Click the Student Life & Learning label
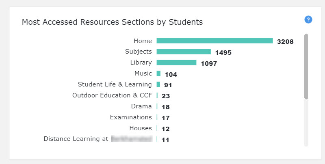325x164 pixels. coord(115,84)
